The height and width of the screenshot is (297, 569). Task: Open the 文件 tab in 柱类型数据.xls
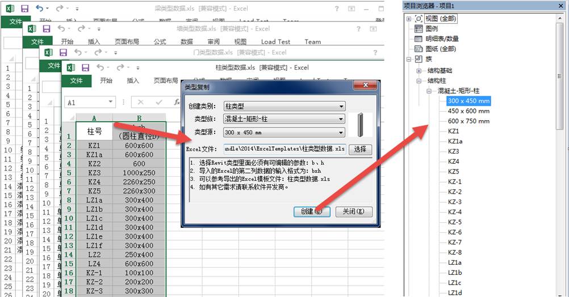[x=76, y=80]
